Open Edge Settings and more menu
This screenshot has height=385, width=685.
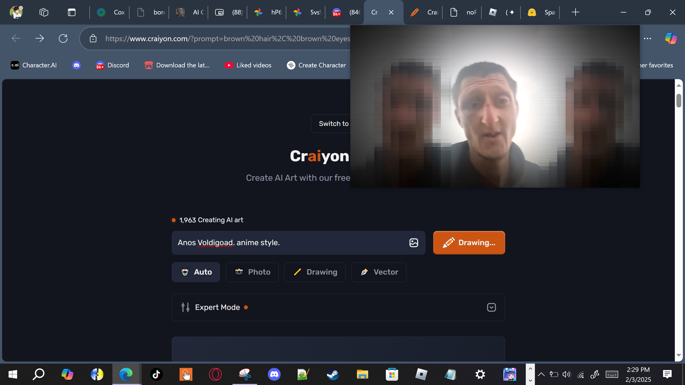click(648, 38)
